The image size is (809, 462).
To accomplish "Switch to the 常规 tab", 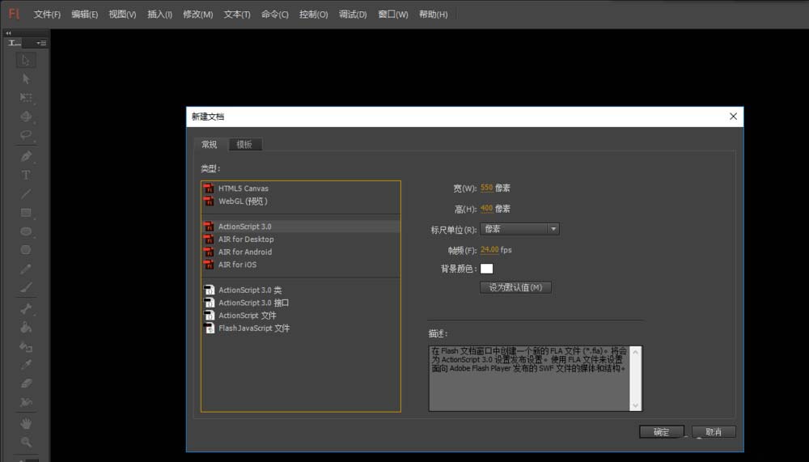I will 210,145.
